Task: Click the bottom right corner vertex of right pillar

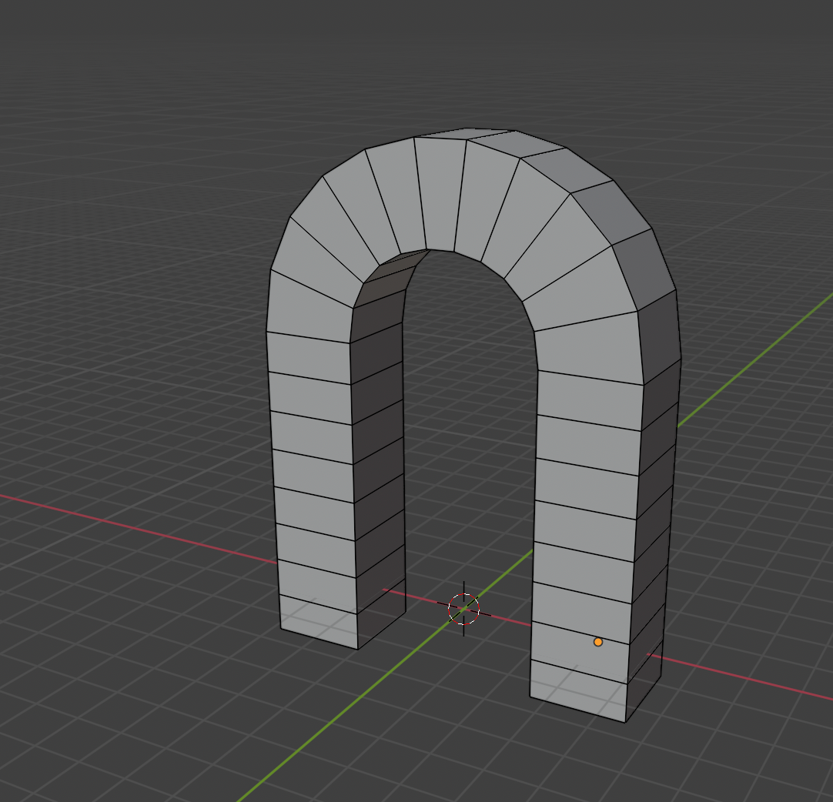Action: pos(625,722)
